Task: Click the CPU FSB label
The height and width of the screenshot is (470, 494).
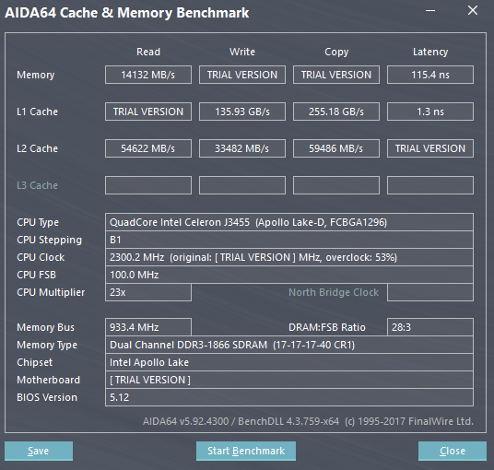Action: point(36,275)
